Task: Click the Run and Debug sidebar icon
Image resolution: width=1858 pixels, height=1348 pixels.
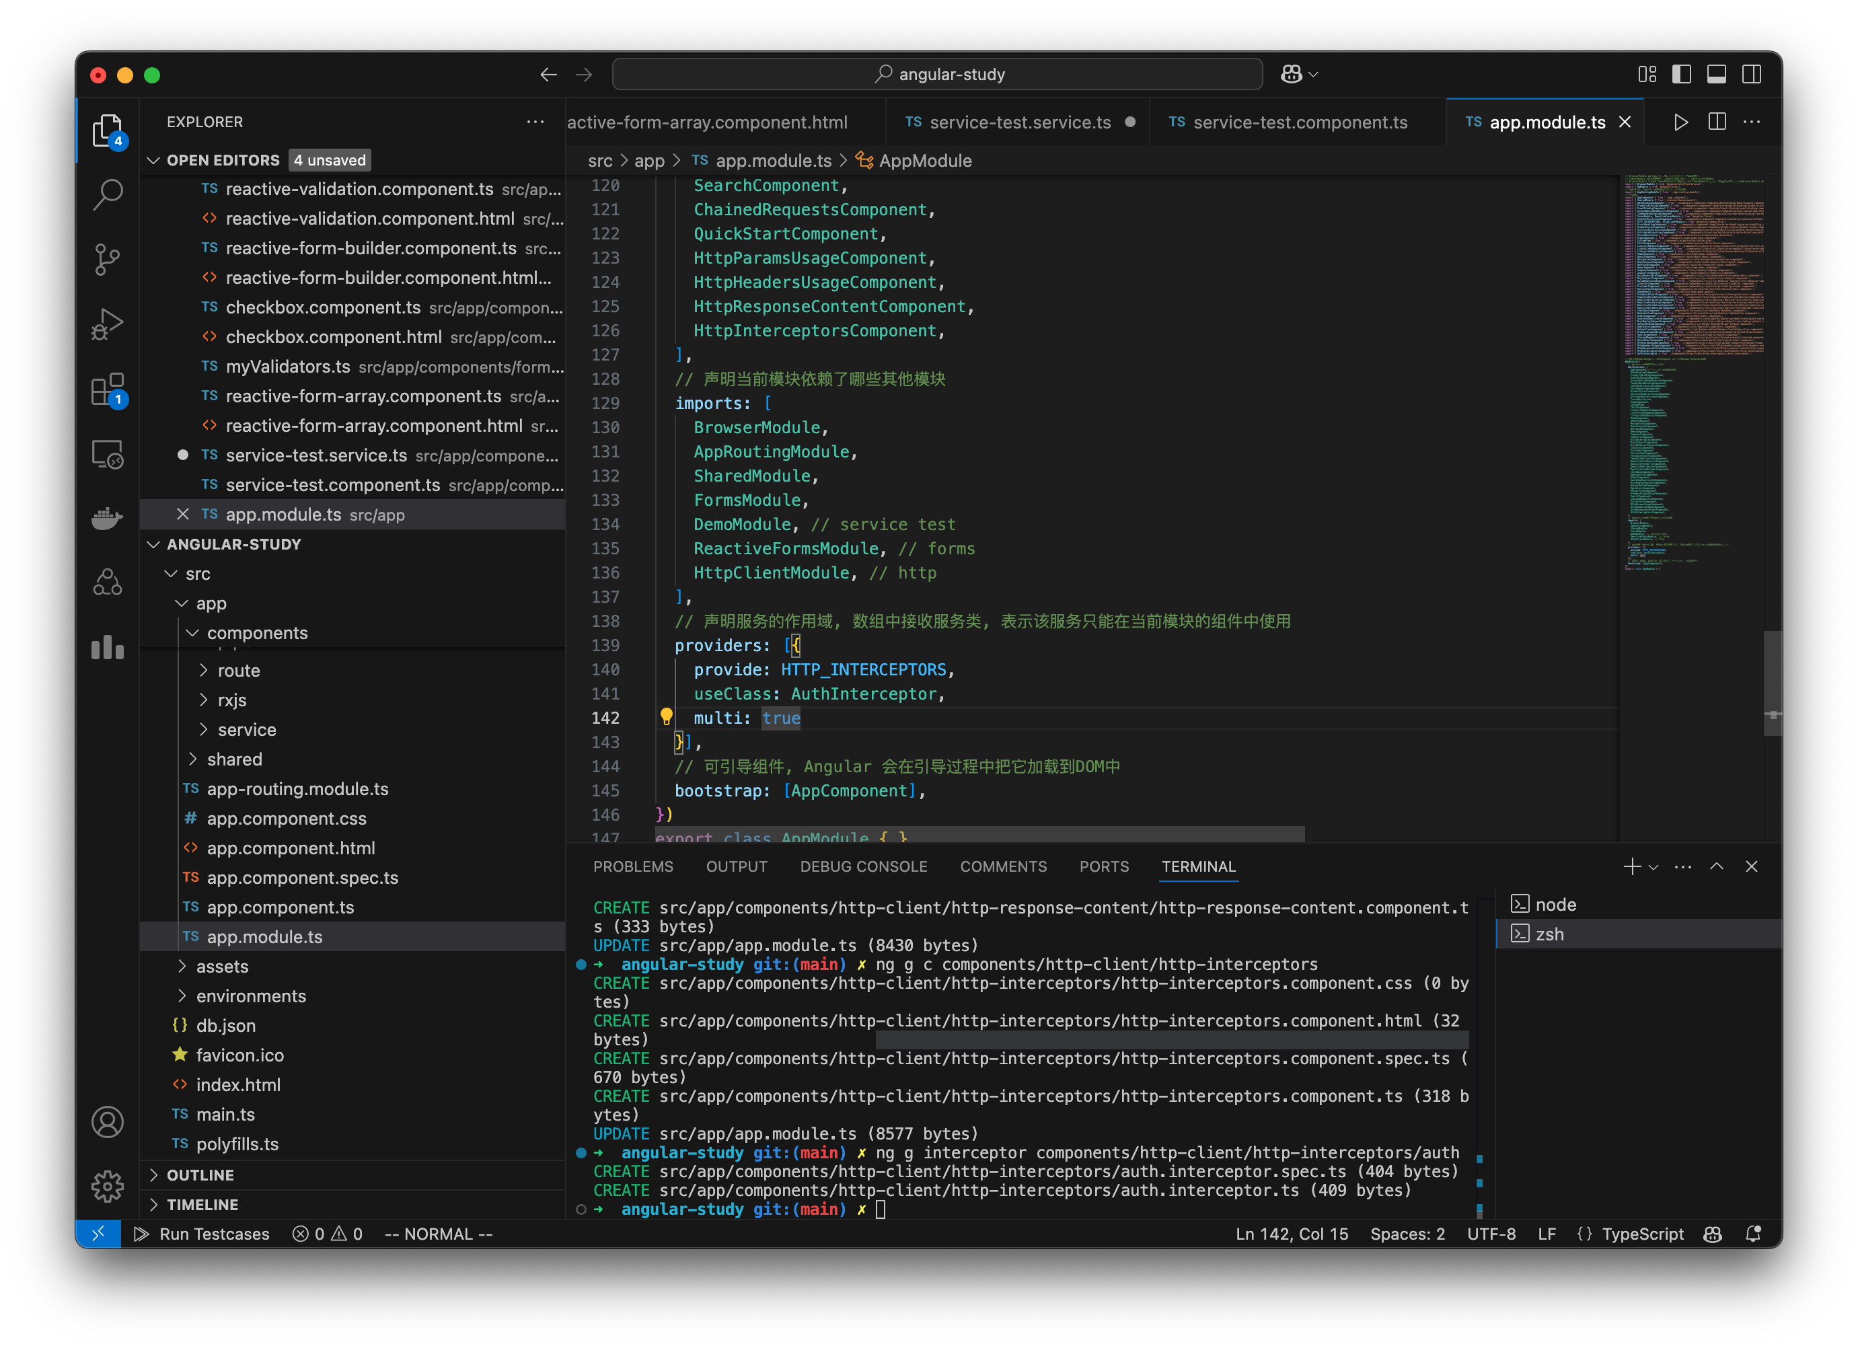Action: tap(110, 324)
